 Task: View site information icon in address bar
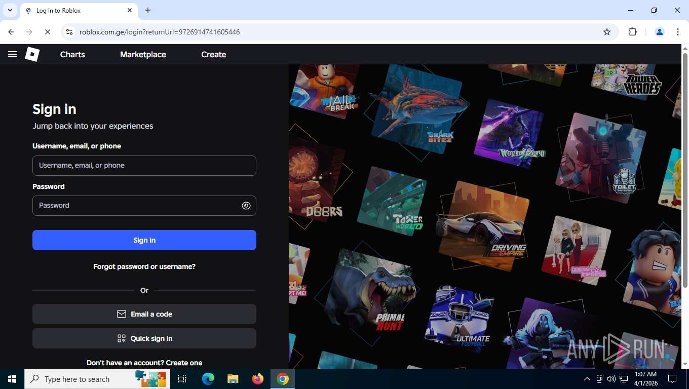tap(70, 32)
